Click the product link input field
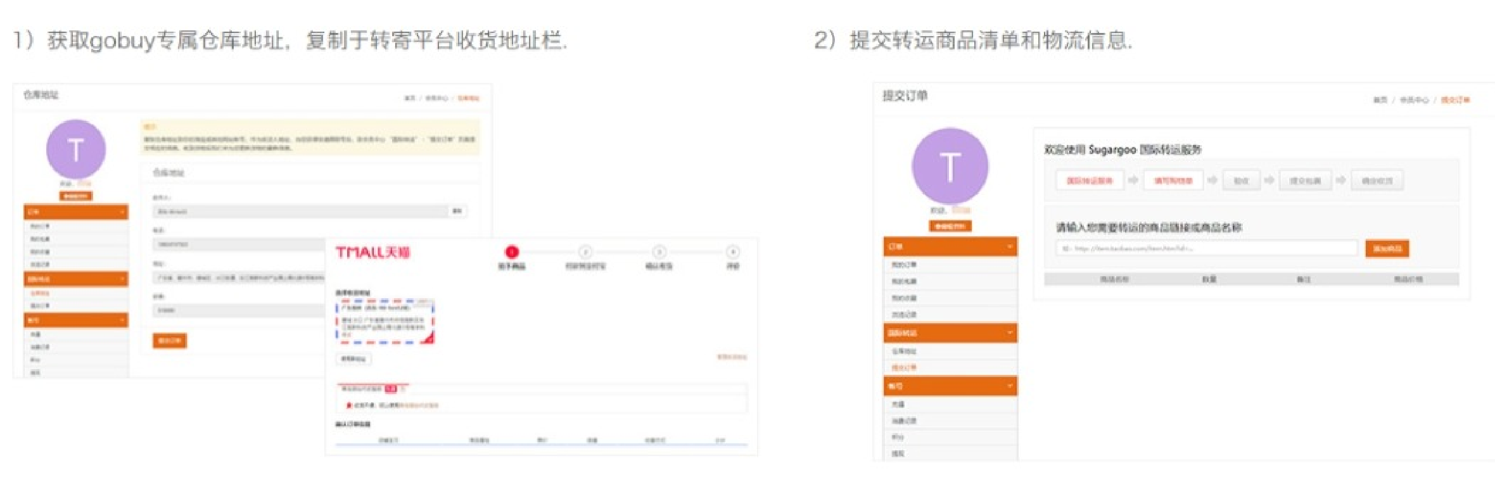The height and width of the screenshot is (480, 1495). (1206, 248)
